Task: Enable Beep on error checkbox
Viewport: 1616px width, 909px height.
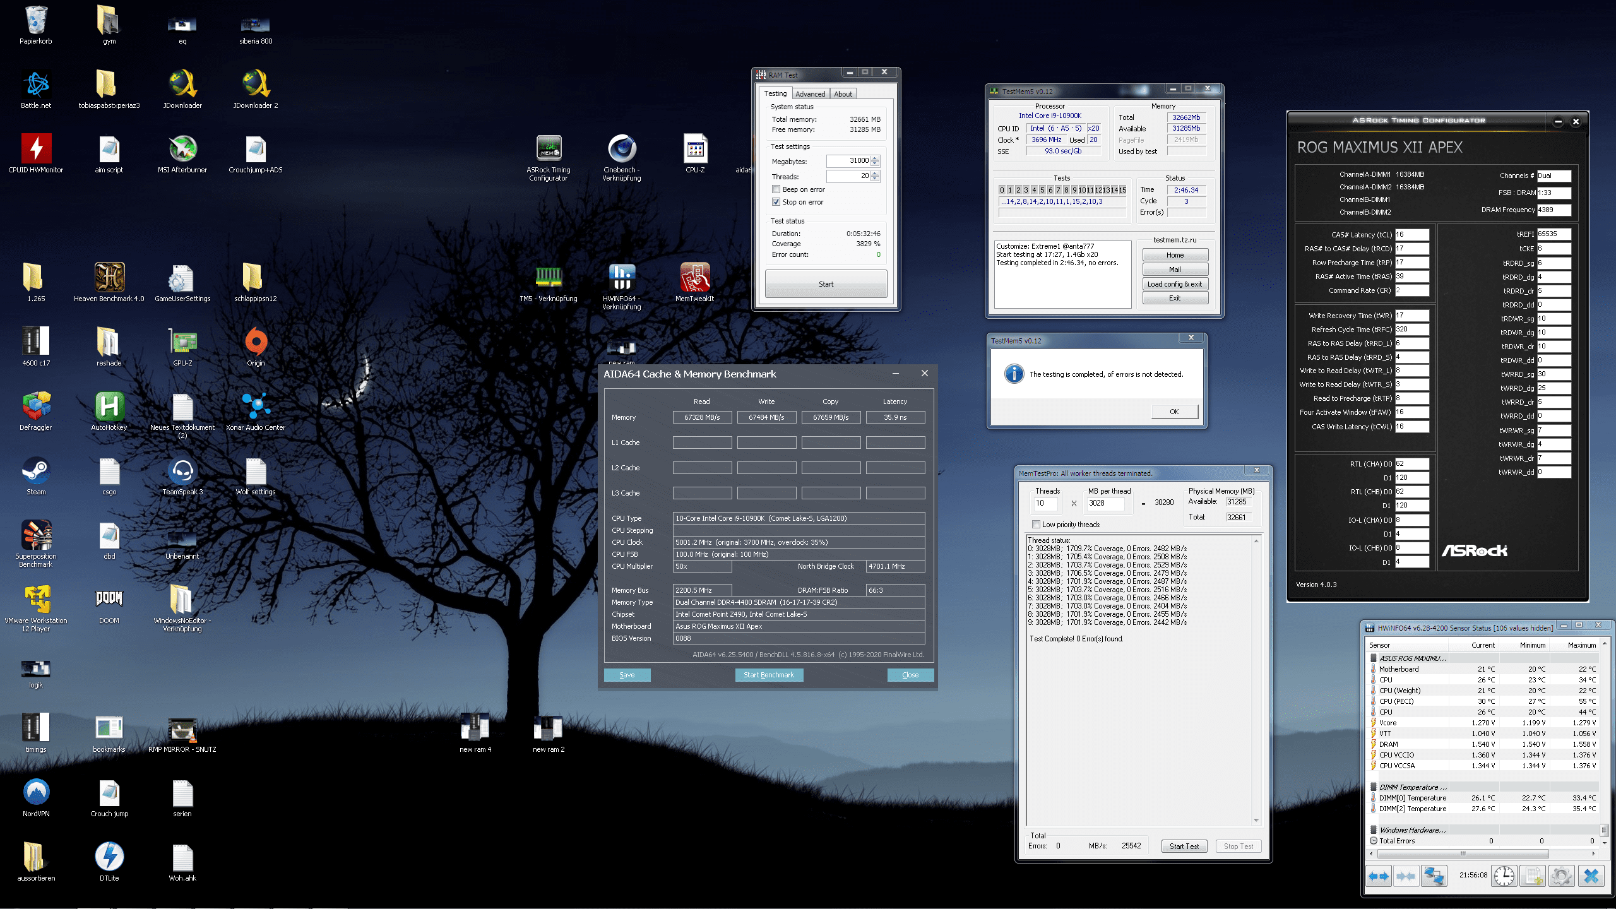Action: point(776,189)
